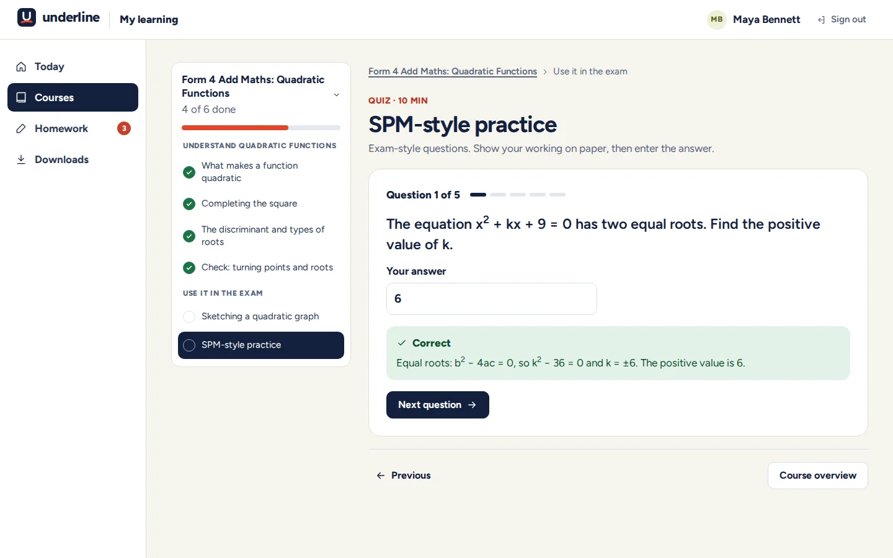The height and width of the screenshot is (558, 893).
Task: Click the MB avatar circle
Action: click(x=717, y=19)
